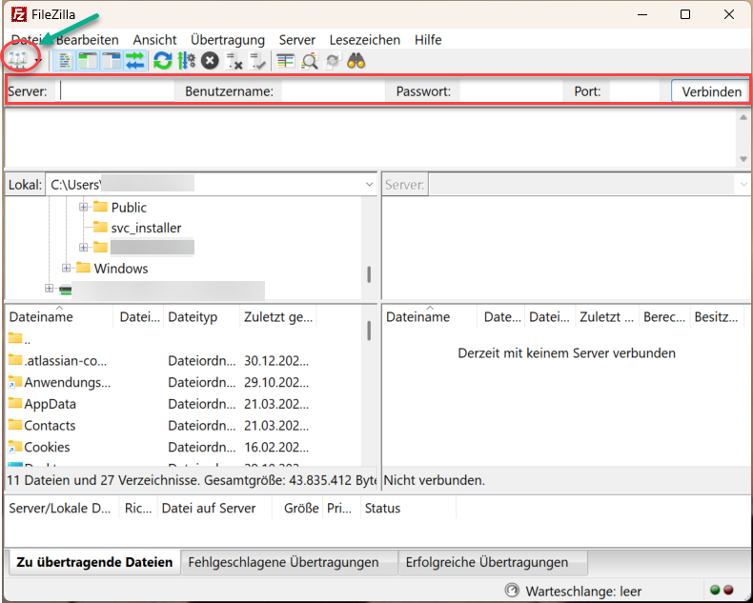Toggle the local directory tree view icon
This screenshot has height=603, width=753.
[88, 61]
